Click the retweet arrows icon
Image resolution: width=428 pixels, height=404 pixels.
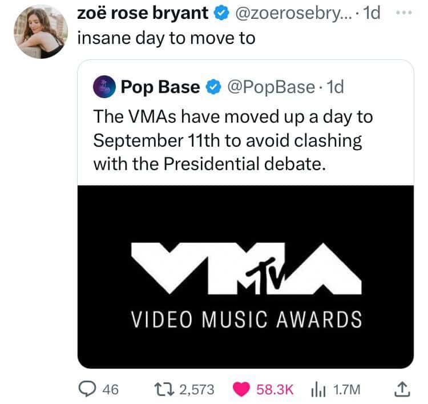[164, 390]
